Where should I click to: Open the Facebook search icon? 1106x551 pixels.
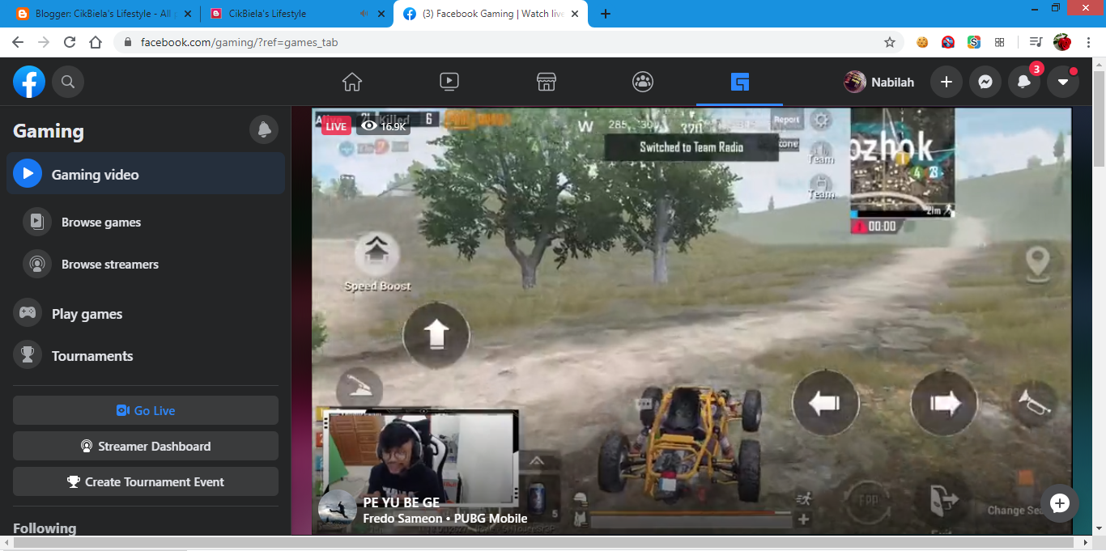click(x=68, y=82)
